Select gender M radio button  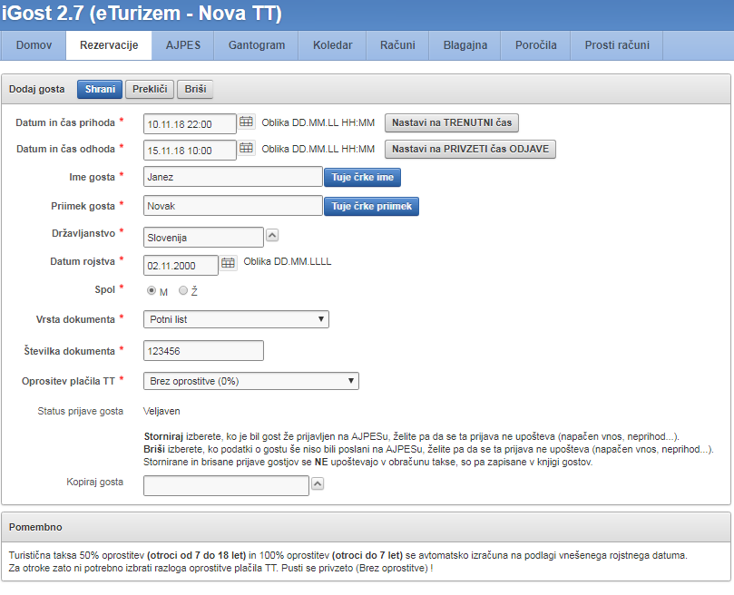coord(152,291)
